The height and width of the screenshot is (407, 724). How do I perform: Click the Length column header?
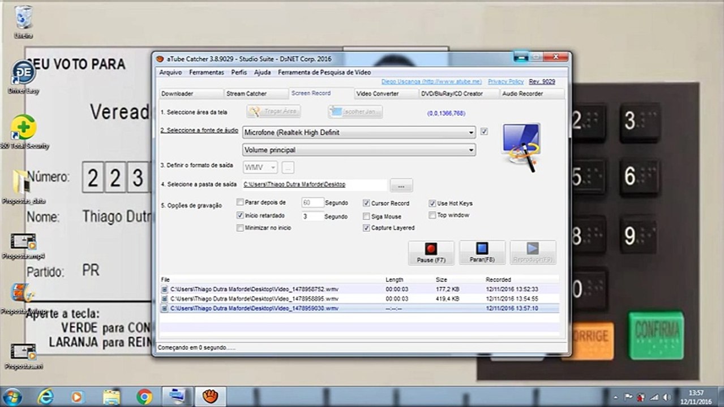pyautogui.click(x=395, y=280)
